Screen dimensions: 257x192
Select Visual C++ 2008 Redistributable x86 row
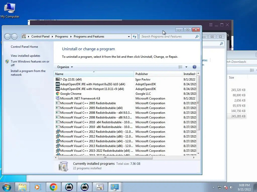tap(125, 117)
